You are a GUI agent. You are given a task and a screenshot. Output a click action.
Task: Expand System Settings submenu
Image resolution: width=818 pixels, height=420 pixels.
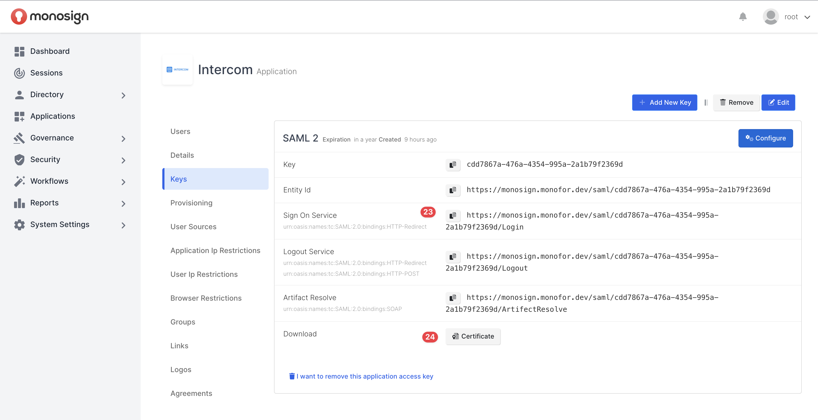tap(124, 225)
